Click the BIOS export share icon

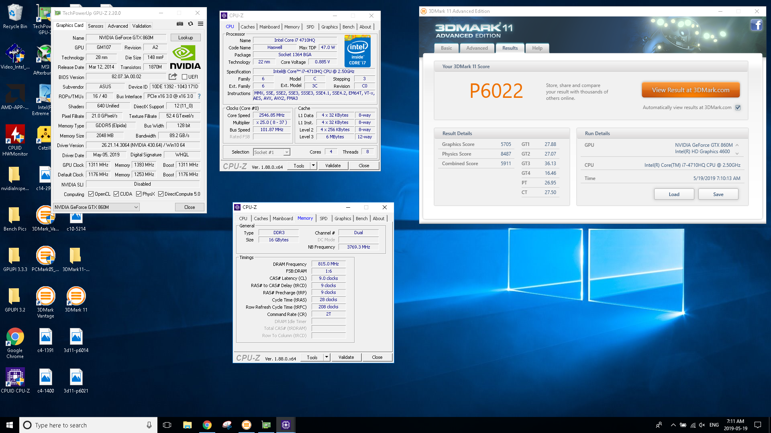(173, 77)
